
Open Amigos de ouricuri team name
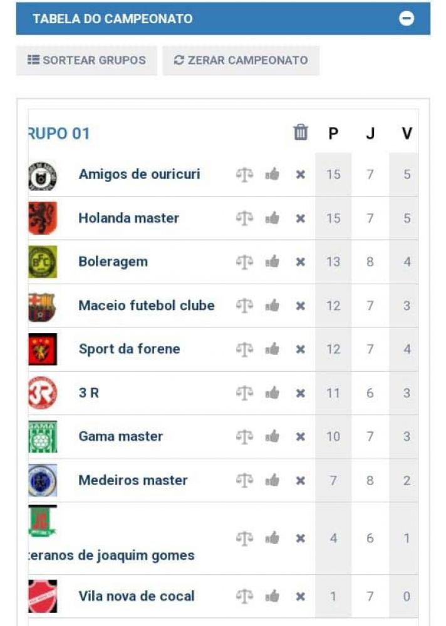139,174
